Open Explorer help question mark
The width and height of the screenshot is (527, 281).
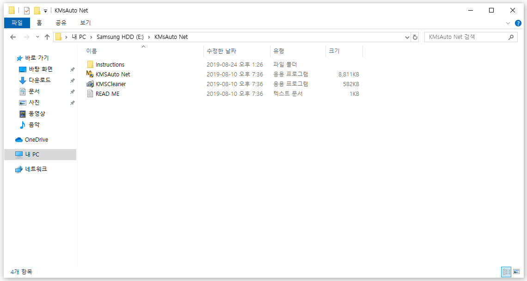(518, 23)
